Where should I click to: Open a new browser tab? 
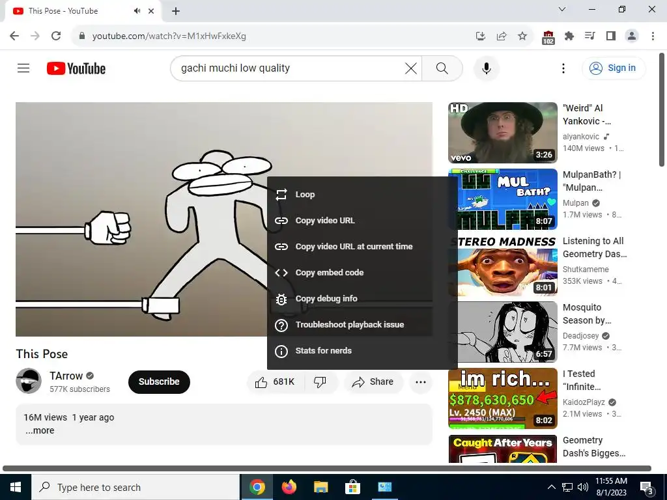pyautogui.click(x=176, y=11)
